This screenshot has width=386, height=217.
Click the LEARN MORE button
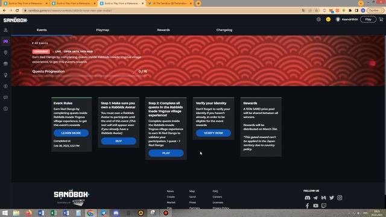coord(71,133)
